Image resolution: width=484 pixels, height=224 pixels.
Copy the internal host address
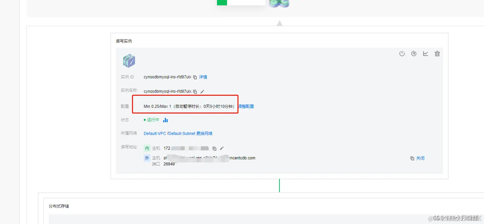tap(214, 148)
